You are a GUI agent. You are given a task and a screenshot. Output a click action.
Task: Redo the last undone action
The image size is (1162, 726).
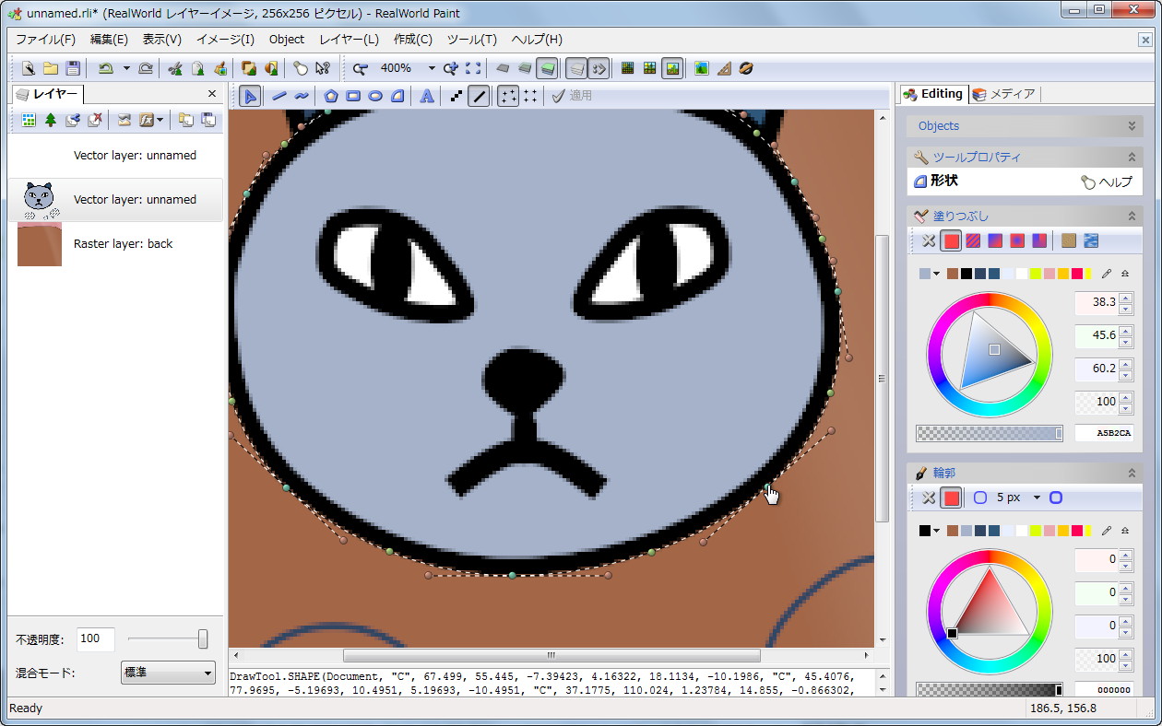(x=146, y=68)
